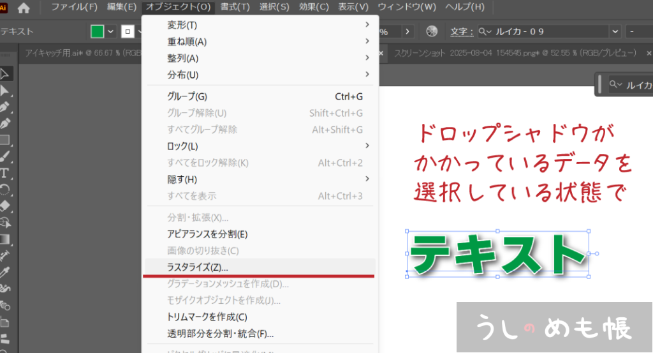The width and height of the screenshot is (653, 353).
Task: Open the Recolor Artwork wheel icon
Action: click(x=432, y=31)
